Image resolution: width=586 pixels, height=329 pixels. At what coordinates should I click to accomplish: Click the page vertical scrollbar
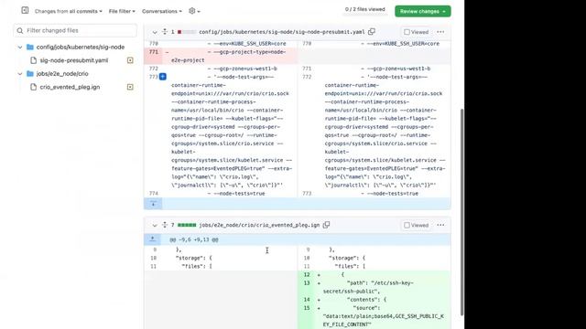point(461,213)
